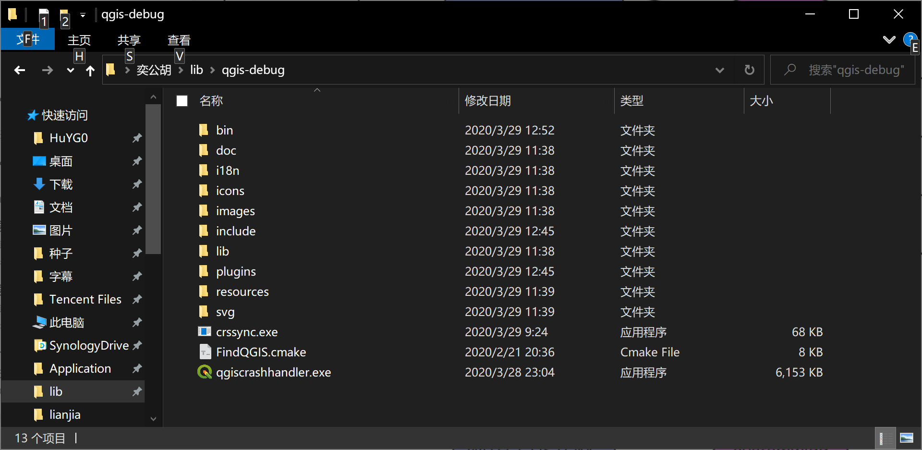Screen dimensions: 922x450
Task: Sort files by 修改日期 column header
Action: [x=487, y=101]
